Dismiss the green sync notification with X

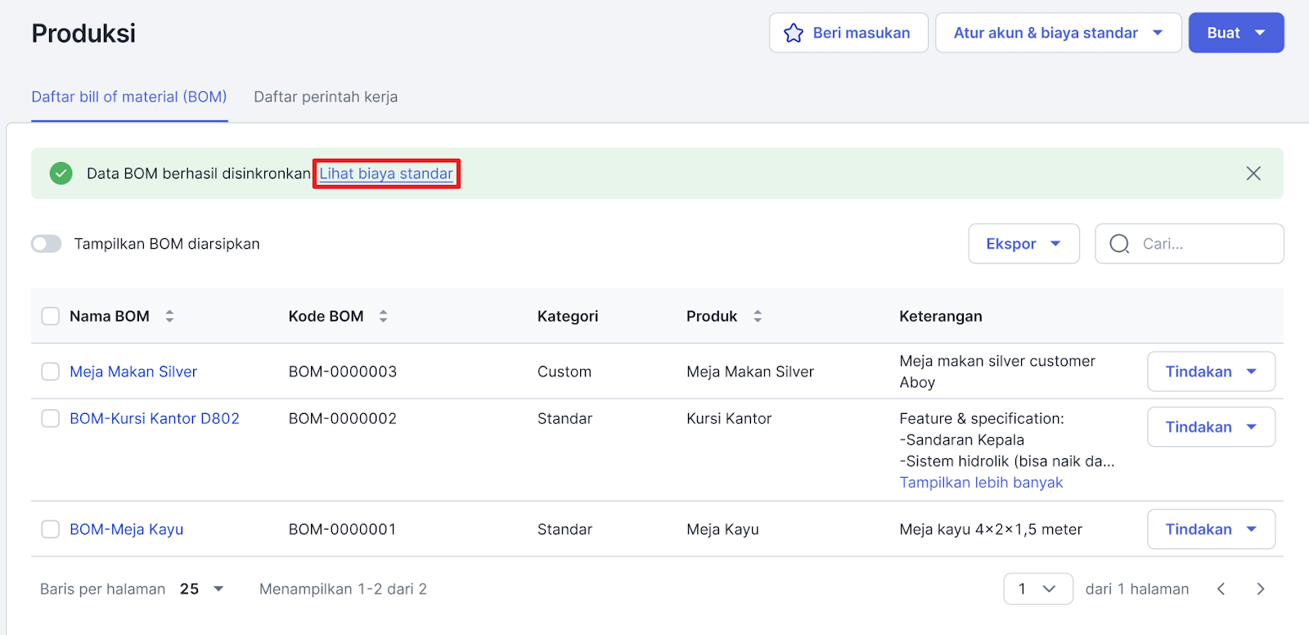coord(1253,173)
